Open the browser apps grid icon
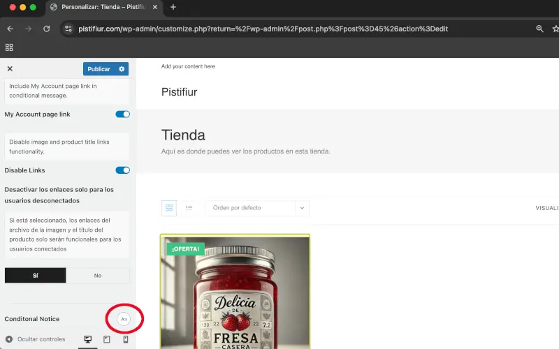Viewport: 559px width, 349px height. (x=9, y=47)
